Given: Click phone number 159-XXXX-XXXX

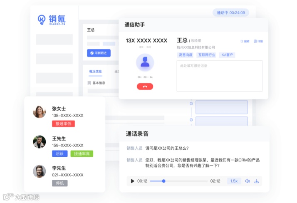Looking at the screenshot, I should (x=68, y=146).
